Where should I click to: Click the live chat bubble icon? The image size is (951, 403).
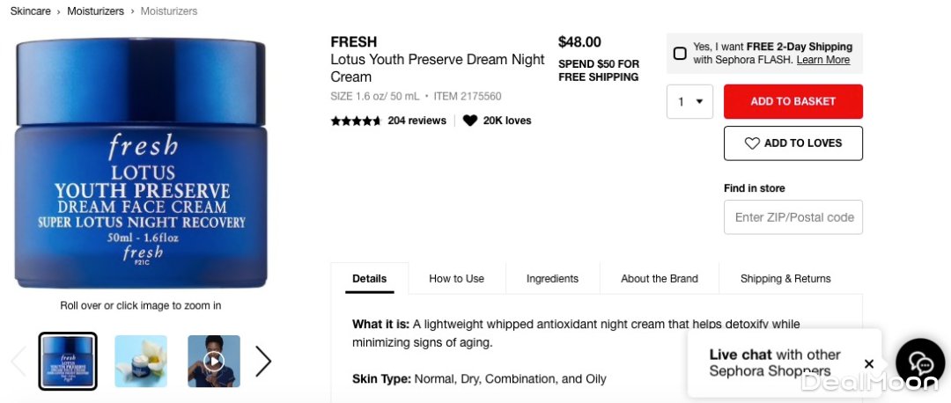click(921, 363)
